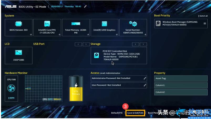Click the Windows Boot Manager reorder handle
Screen dimensions: 211x119
205,23
